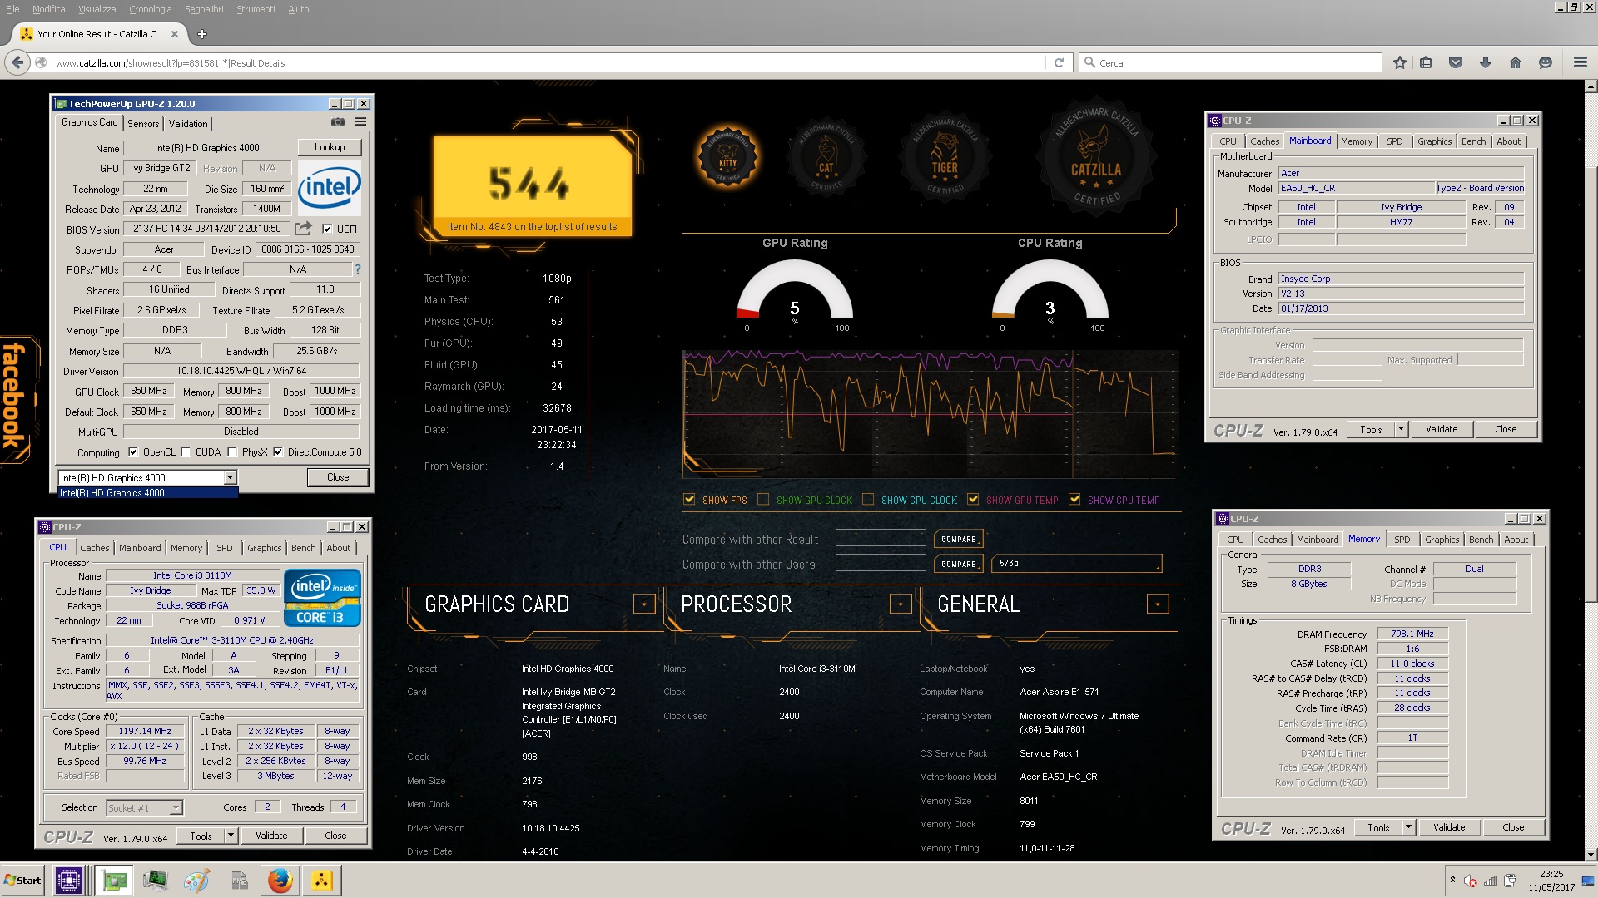Click the Kitty Certified badge

(x=728, y=159)
